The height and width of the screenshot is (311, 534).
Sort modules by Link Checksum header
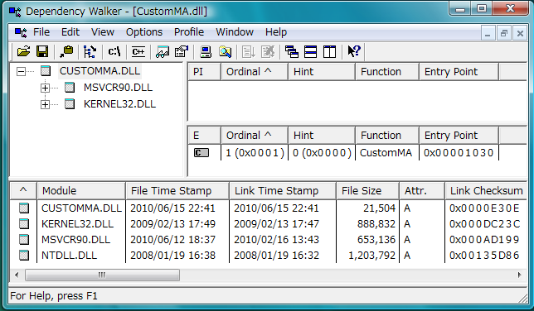[486, 191]
